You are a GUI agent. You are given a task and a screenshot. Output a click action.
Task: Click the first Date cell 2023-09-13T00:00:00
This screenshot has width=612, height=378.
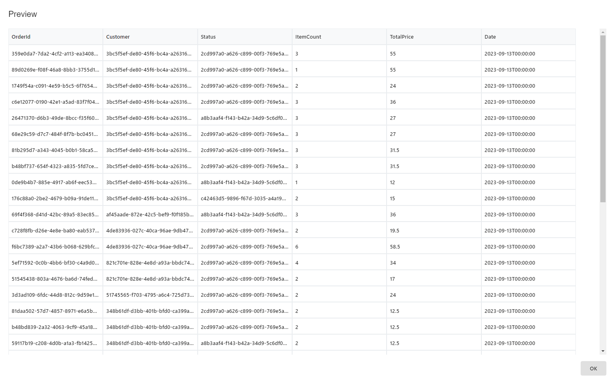point(510,53)
